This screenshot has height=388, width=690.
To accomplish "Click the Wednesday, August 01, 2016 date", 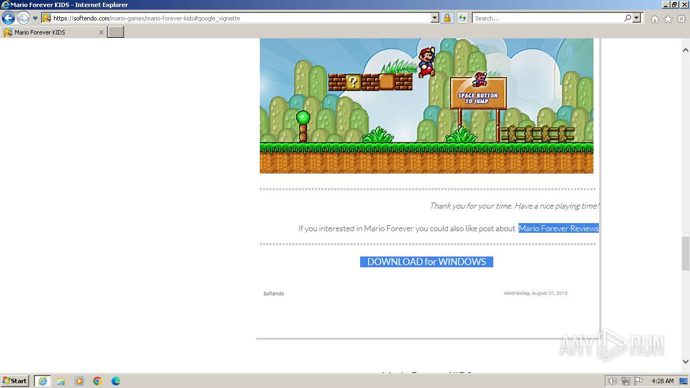I will pyautogui.click(x=535, y=293).
